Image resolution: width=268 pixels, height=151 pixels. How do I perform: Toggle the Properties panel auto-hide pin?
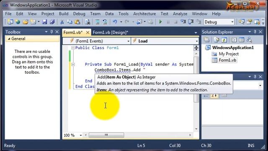click(255, 77)
